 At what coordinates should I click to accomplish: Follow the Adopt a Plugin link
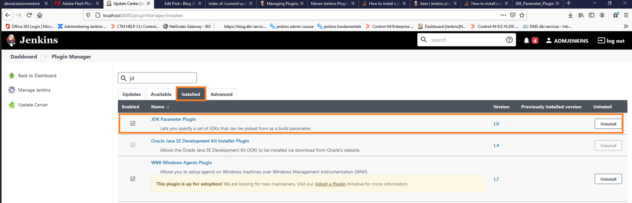pos(330,184)
